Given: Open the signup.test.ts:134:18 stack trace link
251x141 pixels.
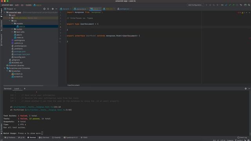Looking at the screenshot, I should click(37, 107).
